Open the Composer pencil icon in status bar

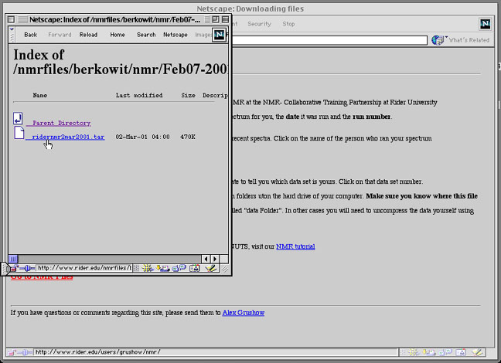210,268
